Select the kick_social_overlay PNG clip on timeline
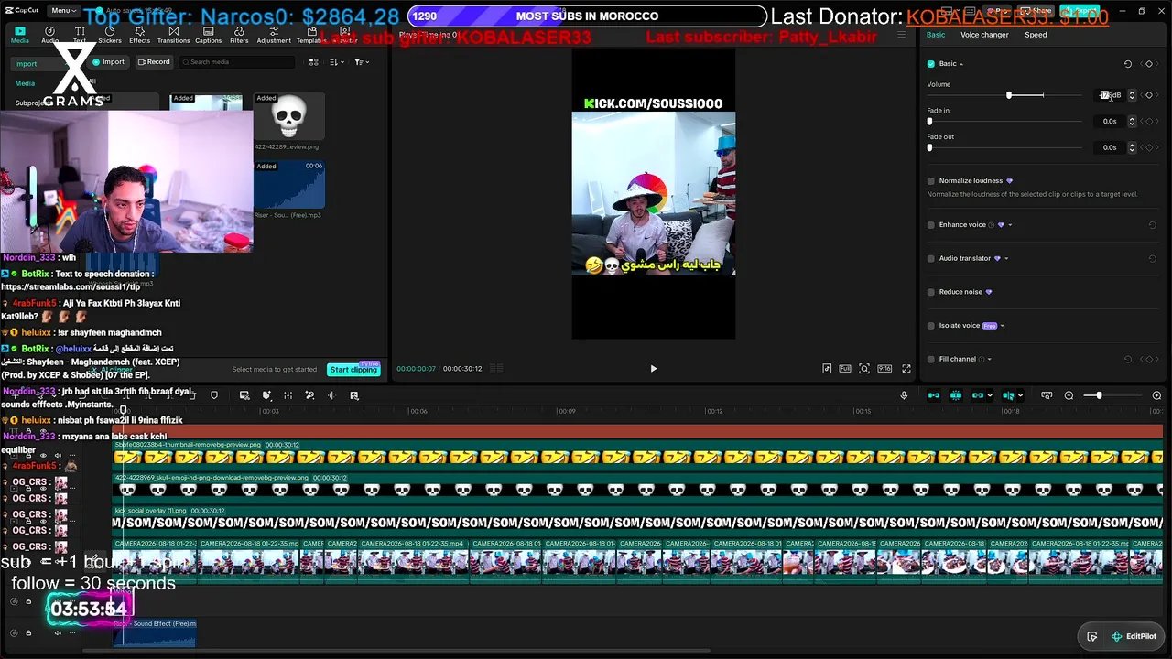 tap(638, 517)
